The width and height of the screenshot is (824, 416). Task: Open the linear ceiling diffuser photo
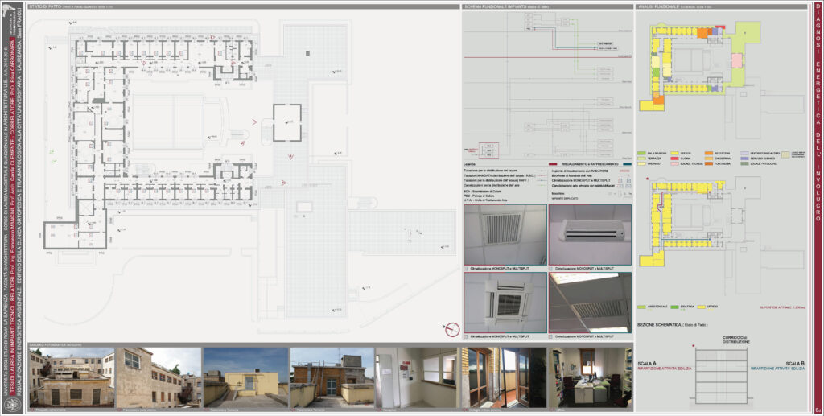(x=590, y=303)
